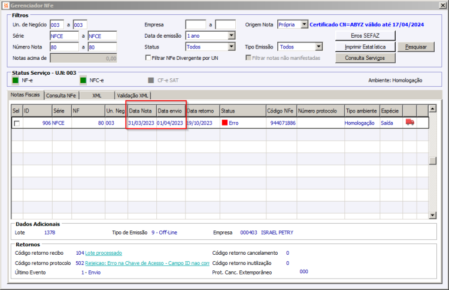This screenshot has height=290, width=449.
Task: Click the grid scrollbar down arrow
Action: tap(432, 215)
